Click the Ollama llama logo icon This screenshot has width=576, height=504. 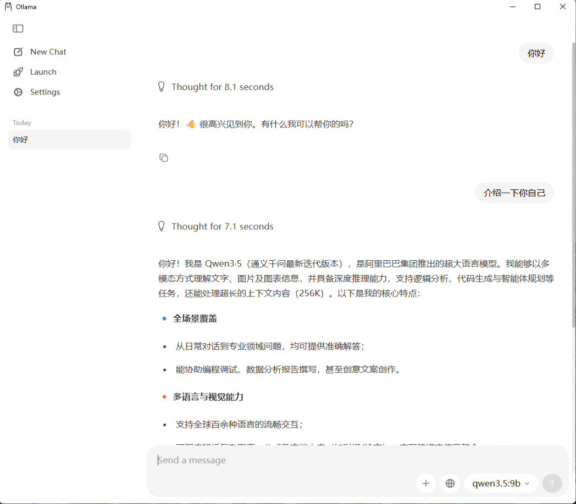8,7
